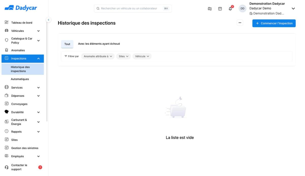This screenshot has width=305, height=176.
Task: Click the support red notification badge
Action: (40, 167)
